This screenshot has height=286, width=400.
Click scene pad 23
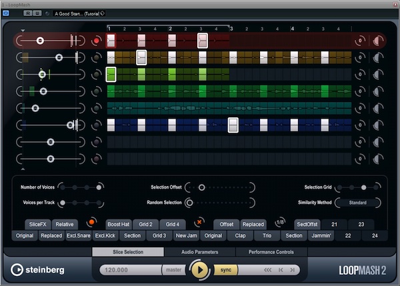(361, 224)
